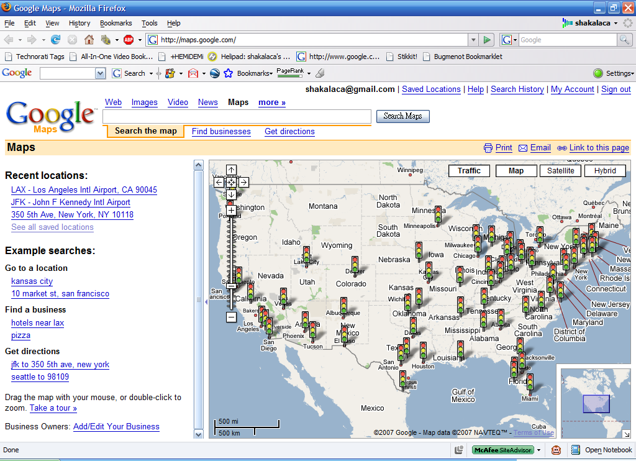Switch map view to Satellite
Screen dimensions: 636x461
[560, 171]
